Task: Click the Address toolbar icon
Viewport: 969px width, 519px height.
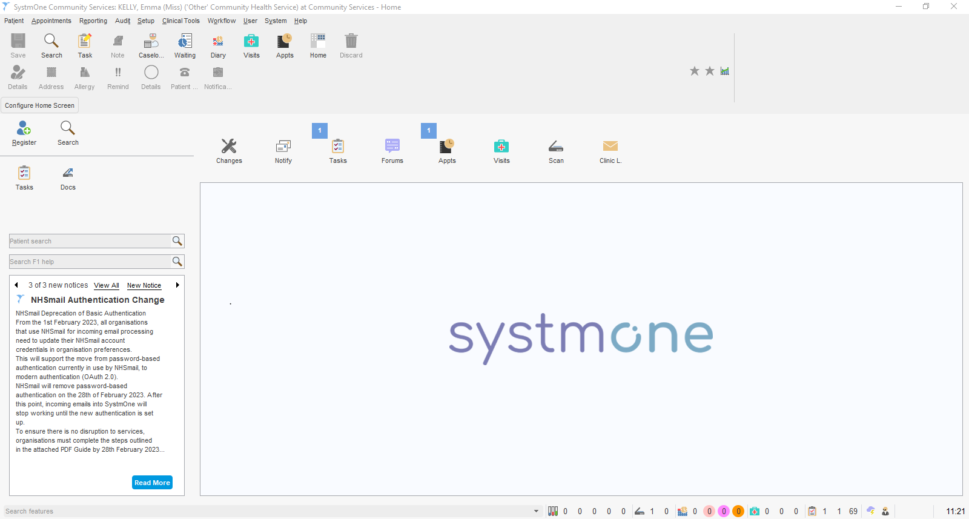Action: 51,73
